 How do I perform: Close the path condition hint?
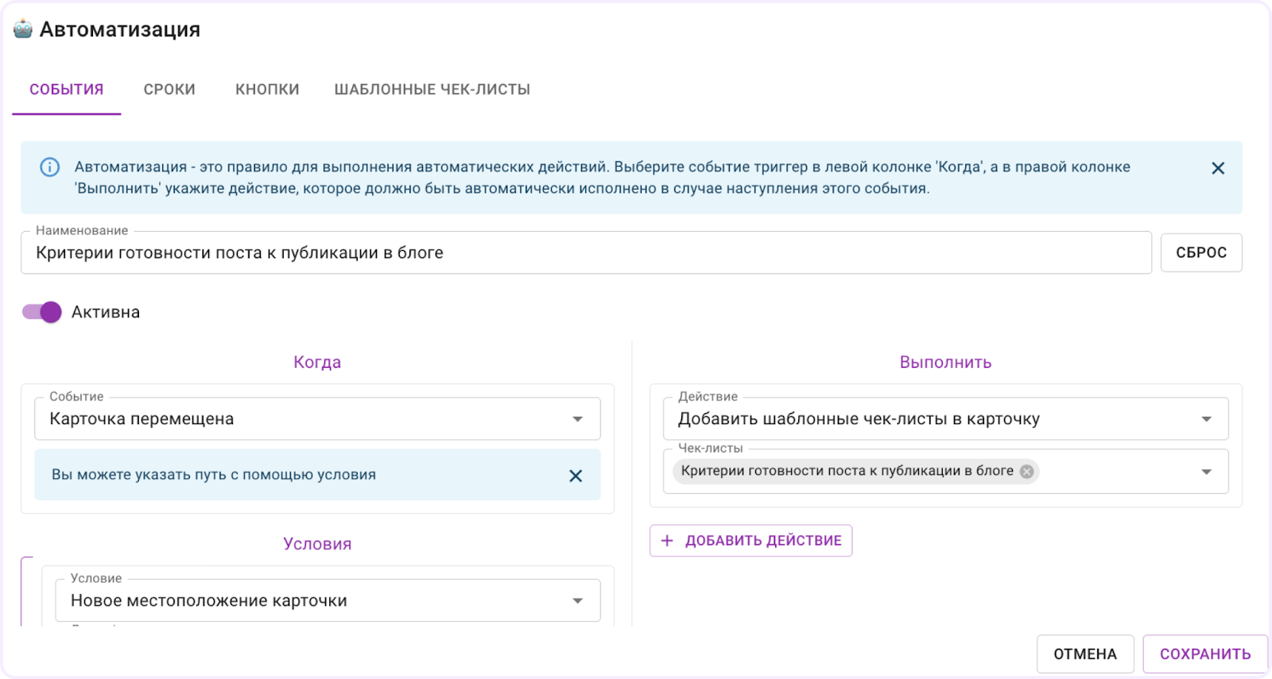(576, 476)
